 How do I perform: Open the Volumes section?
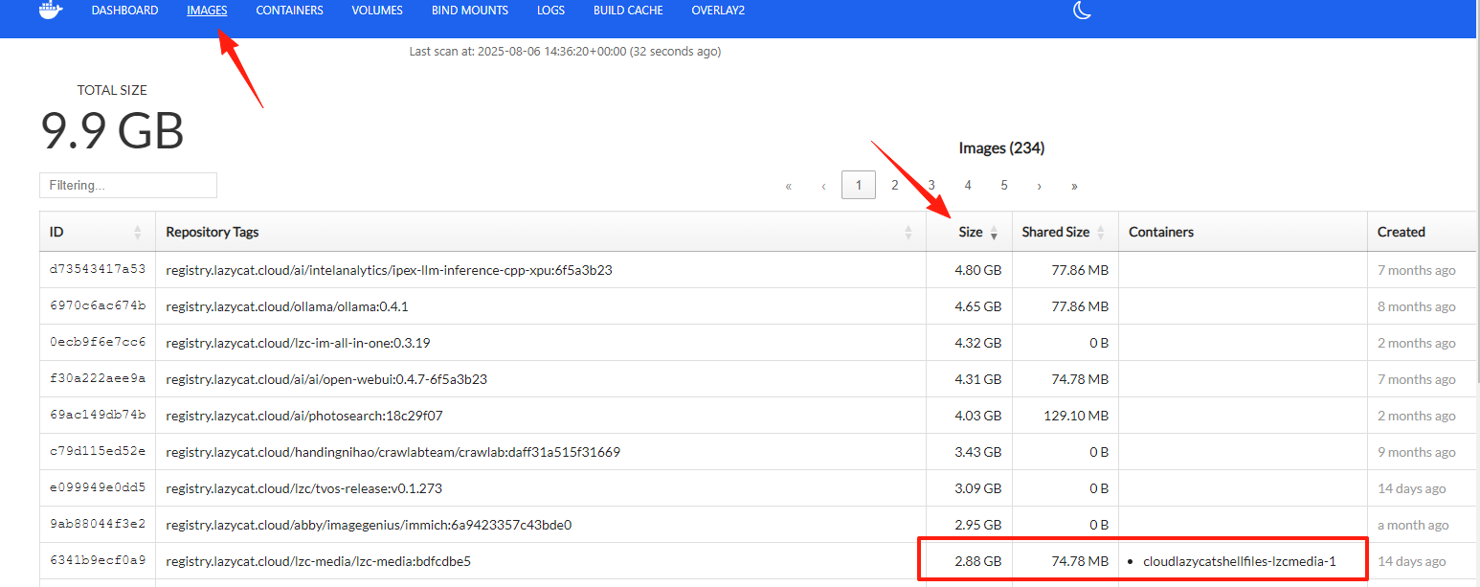pos(377,11)
